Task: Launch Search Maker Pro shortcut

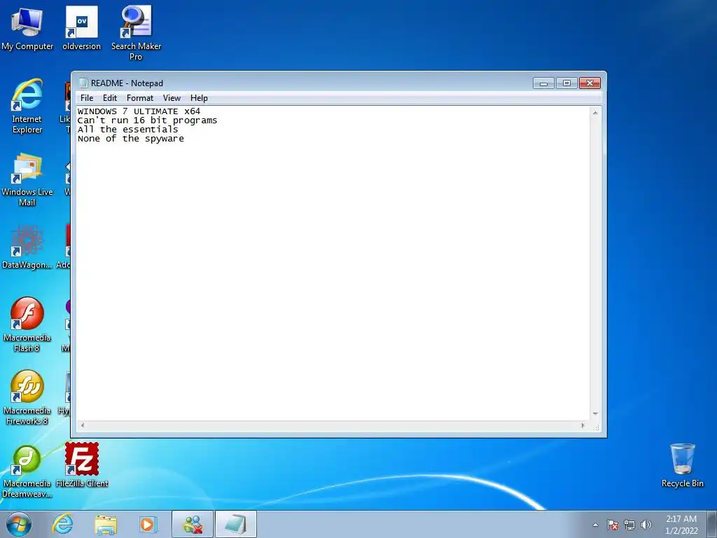Action: coord(136,33)
